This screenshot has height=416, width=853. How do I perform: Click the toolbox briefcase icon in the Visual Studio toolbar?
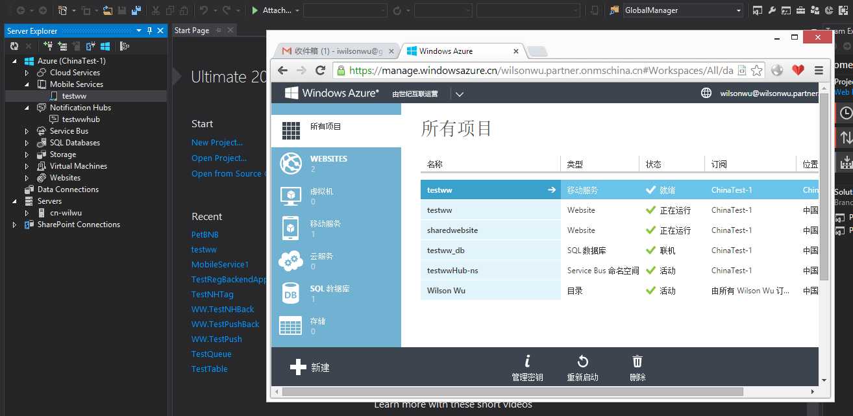[800, 10]
